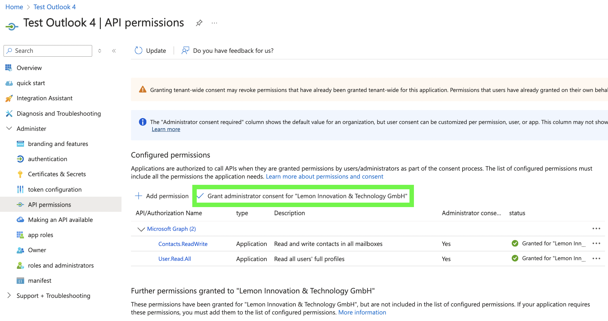Click into the sidebar Search field
The width and height of the screenshot is (608, 321).
point(50,51)
